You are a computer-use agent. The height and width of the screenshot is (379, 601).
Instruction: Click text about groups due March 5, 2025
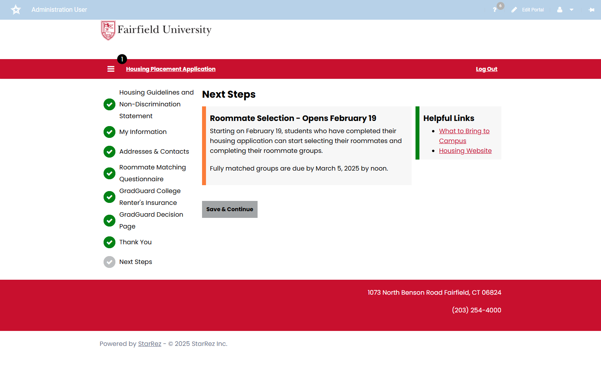pos(299,169)
